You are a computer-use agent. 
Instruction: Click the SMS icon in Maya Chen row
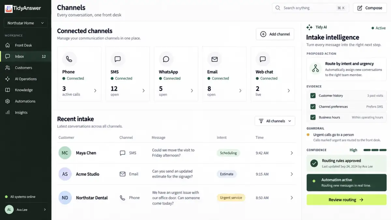coord(123,153)
